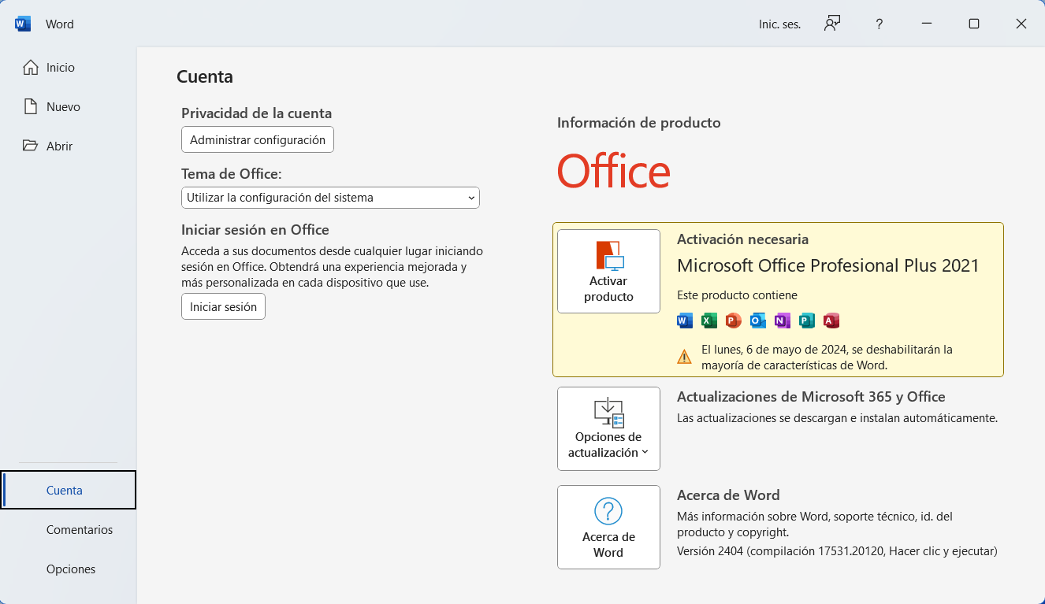This screenshot has width=1045, height=604.
Task: Click the PowerPoint app icon in product list
Action: [x=734, y=321]
